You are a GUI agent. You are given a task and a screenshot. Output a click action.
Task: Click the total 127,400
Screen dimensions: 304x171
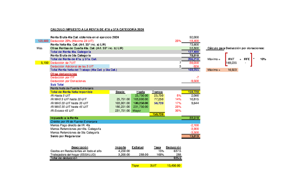[193, 52]
